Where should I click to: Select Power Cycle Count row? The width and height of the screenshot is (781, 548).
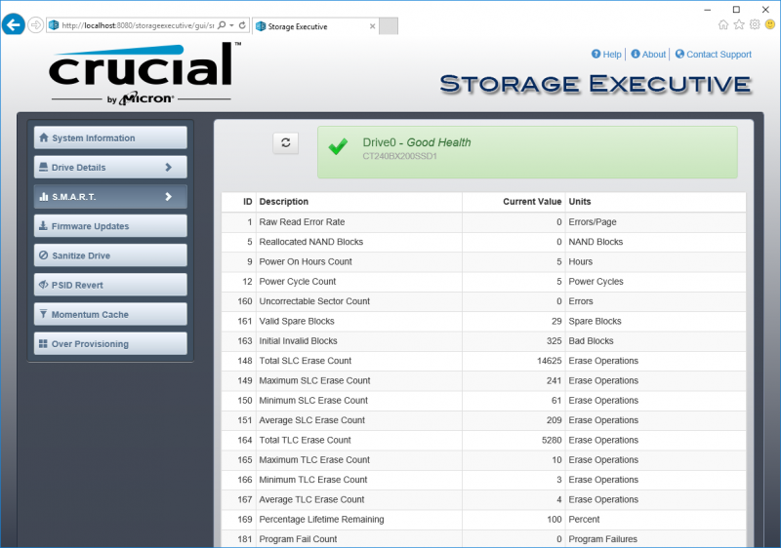pos(483,282)
